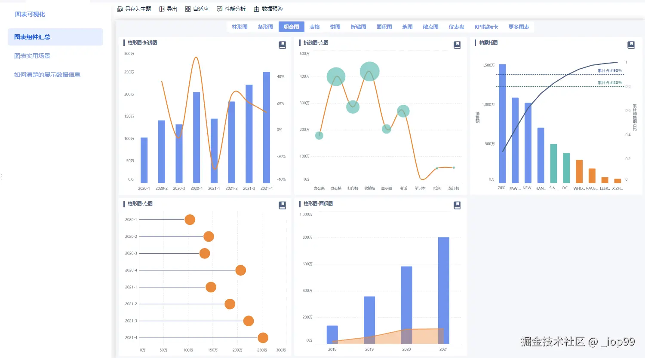Screen dimensions: 645x358
Task: Open the 饼图 tab
Action: [x=335, y=27]
